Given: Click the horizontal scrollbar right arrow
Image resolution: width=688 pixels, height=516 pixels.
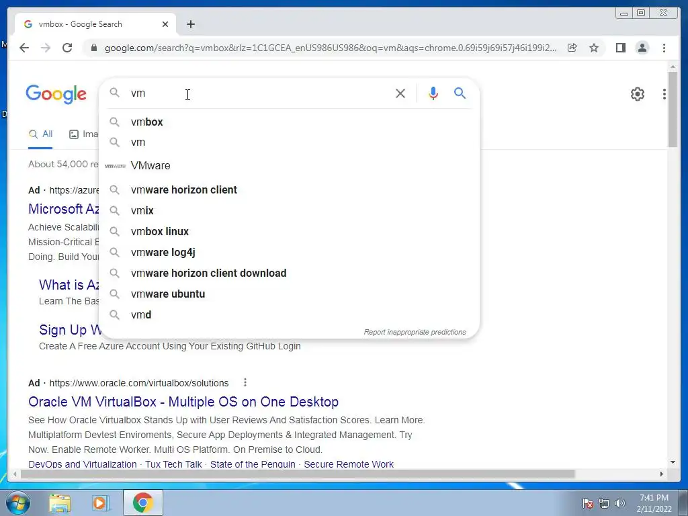Looking at the screenshot, I should (x=662, y=474).
